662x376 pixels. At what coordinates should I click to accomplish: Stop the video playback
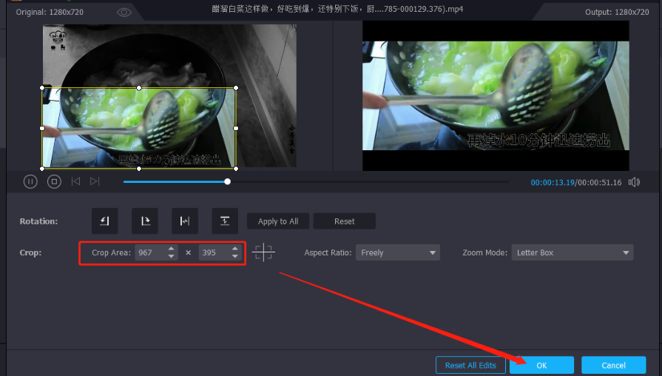coord(53,181)
